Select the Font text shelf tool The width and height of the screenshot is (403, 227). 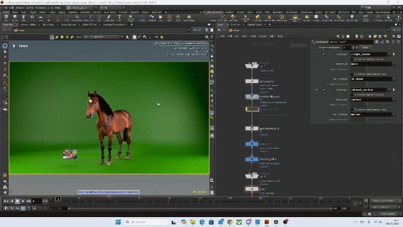pos(119,18)
